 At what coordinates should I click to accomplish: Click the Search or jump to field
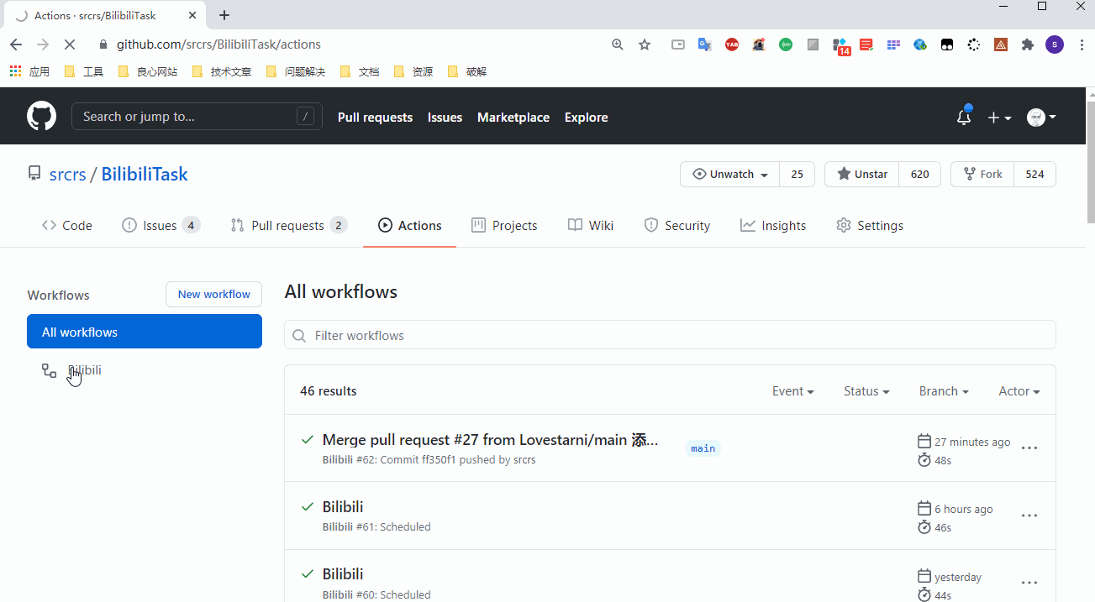[197, 117]
